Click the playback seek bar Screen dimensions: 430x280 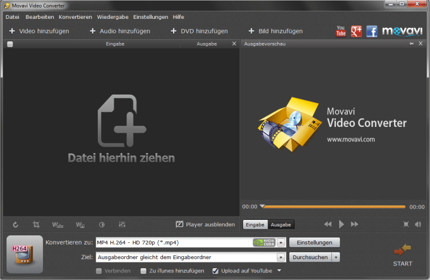pyautogui.click(x=333, y=206)
